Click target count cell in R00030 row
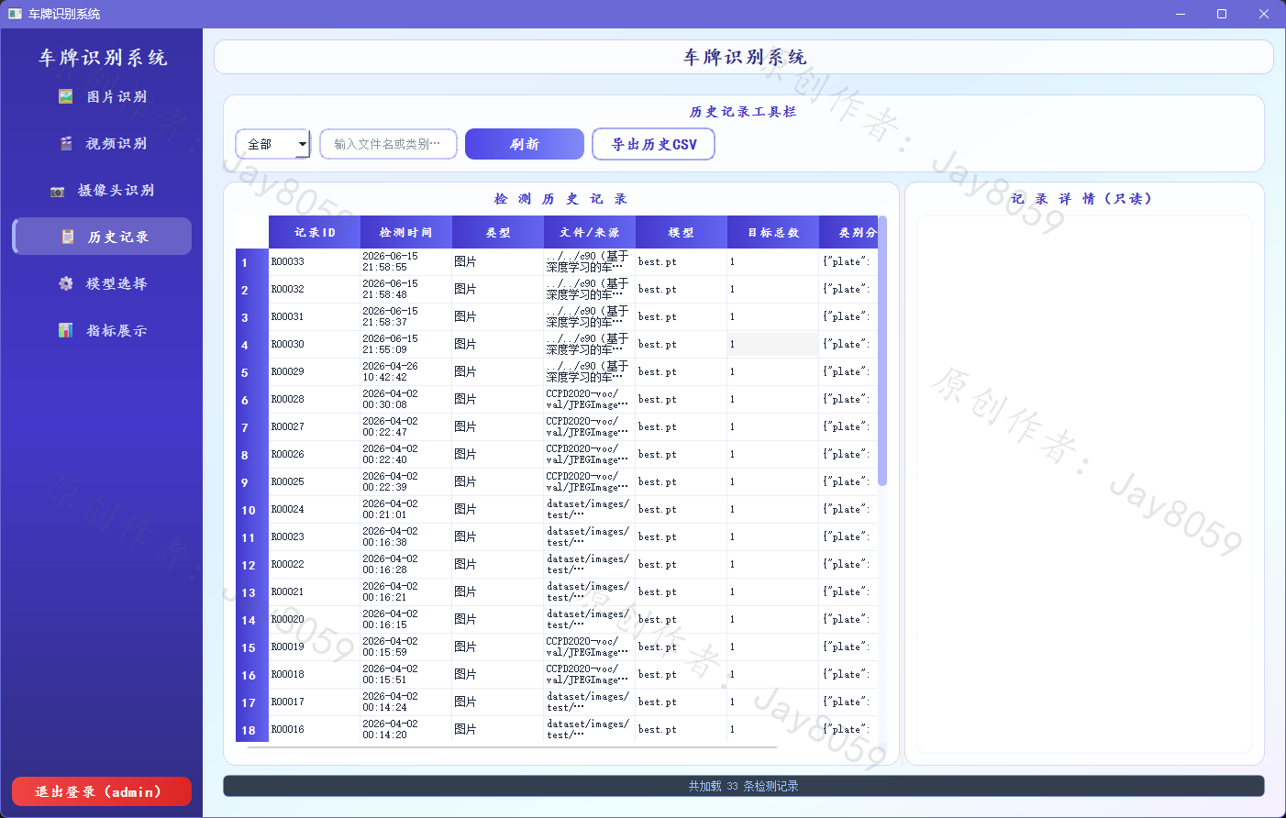1286x818 pixels. click(773, 345)
